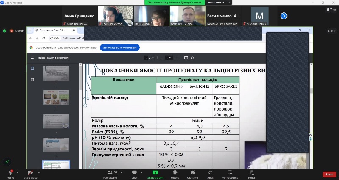Open the Participants panel
The width and height of the screenshot is (339, 180).
pos(110,174)
